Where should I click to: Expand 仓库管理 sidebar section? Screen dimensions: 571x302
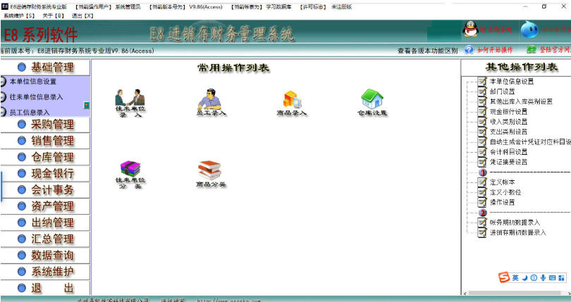coord(45,157)
